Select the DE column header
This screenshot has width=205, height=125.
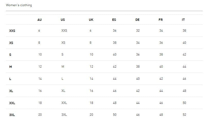pyautogui.click(x=137, y=20)
